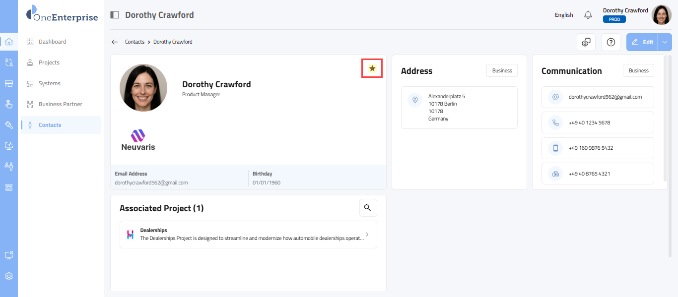
Task: Click the Contacts breadcrumb link
Action: [x=135, y=42]
